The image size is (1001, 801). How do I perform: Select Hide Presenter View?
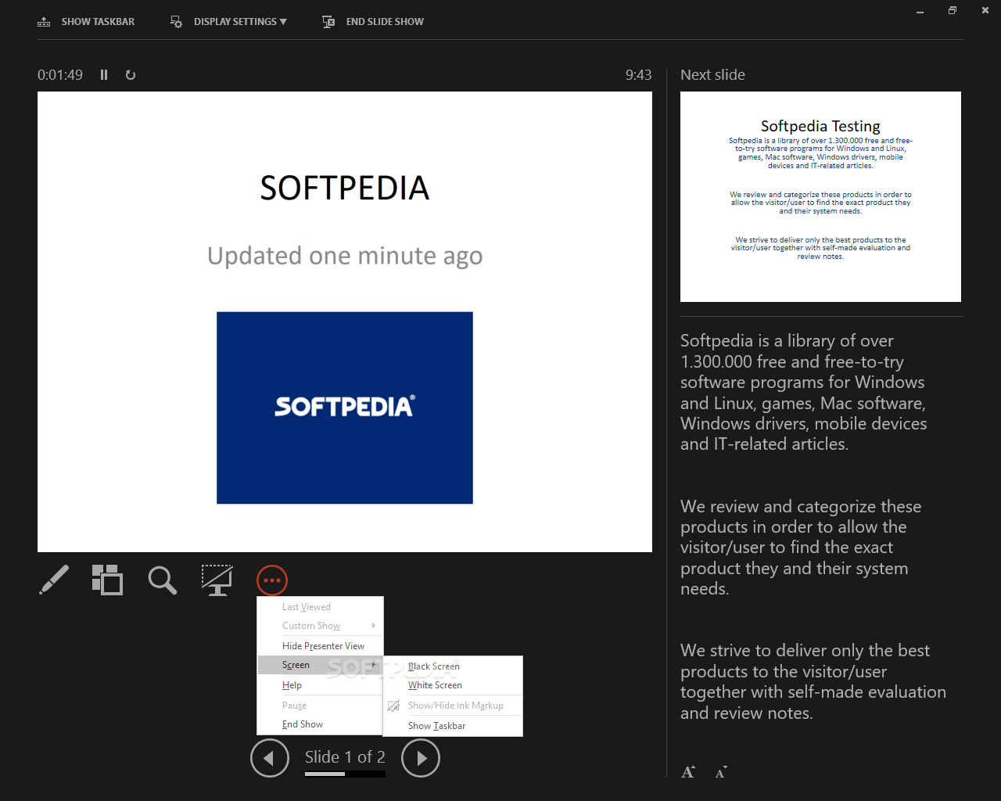coord(320,646)
